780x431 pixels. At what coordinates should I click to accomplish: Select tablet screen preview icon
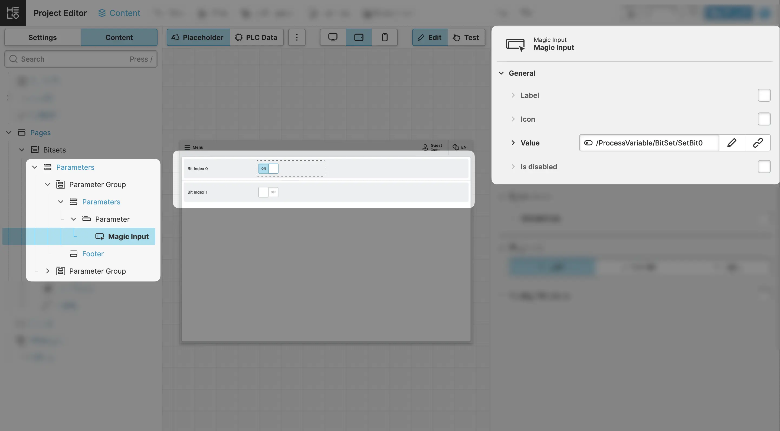click(x=359, y=37)
